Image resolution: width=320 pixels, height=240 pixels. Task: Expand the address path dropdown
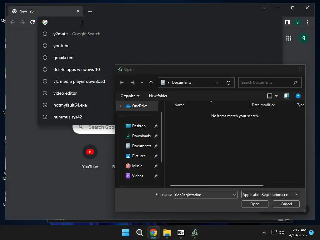pos(217,82)
